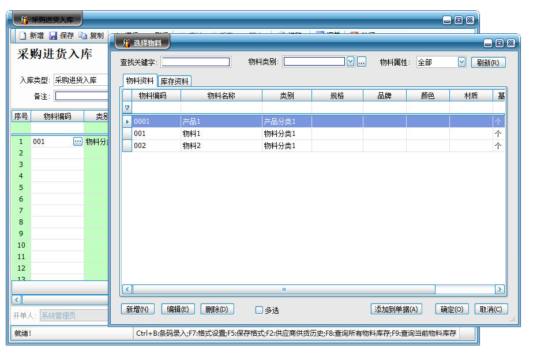The height and width of the screenshot is (357, 548).
Task: Click 产品分类1 category cell
Action: [x=287, y=121]
